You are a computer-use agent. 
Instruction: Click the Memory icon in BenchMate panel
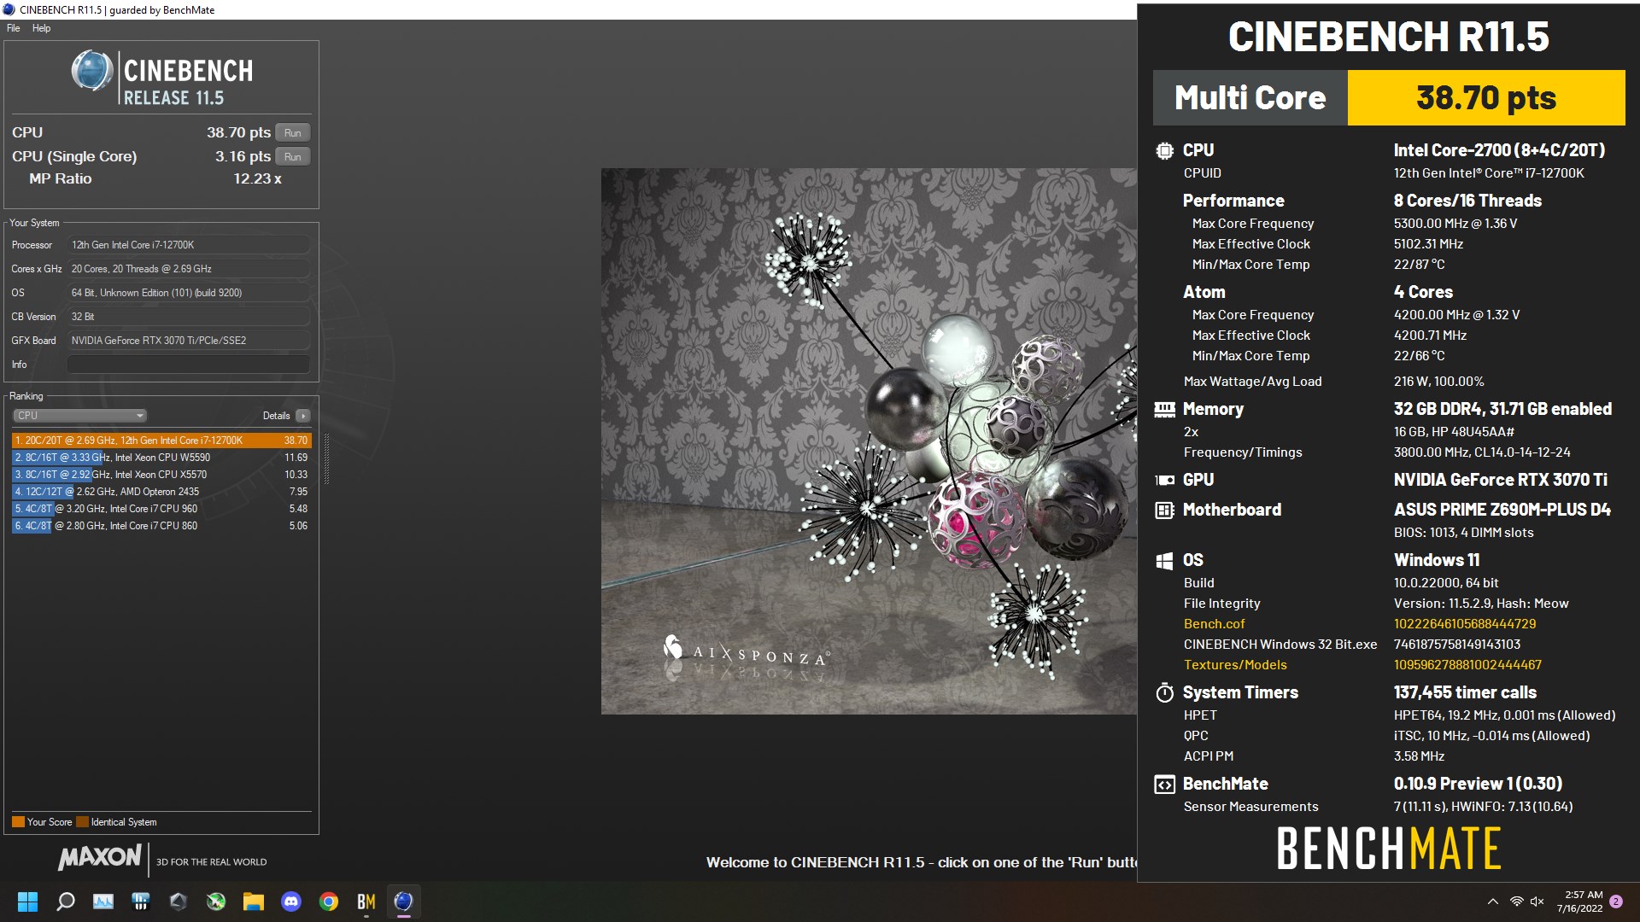point(1164,410)
